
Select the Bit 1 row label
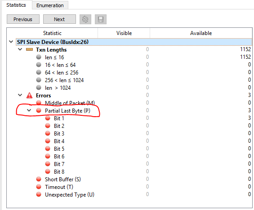[59, 118]
